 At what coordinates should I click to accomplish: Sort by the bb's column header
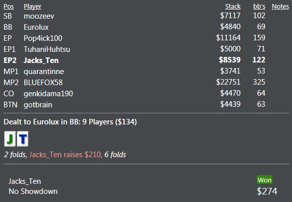click(x=259, y=7)
